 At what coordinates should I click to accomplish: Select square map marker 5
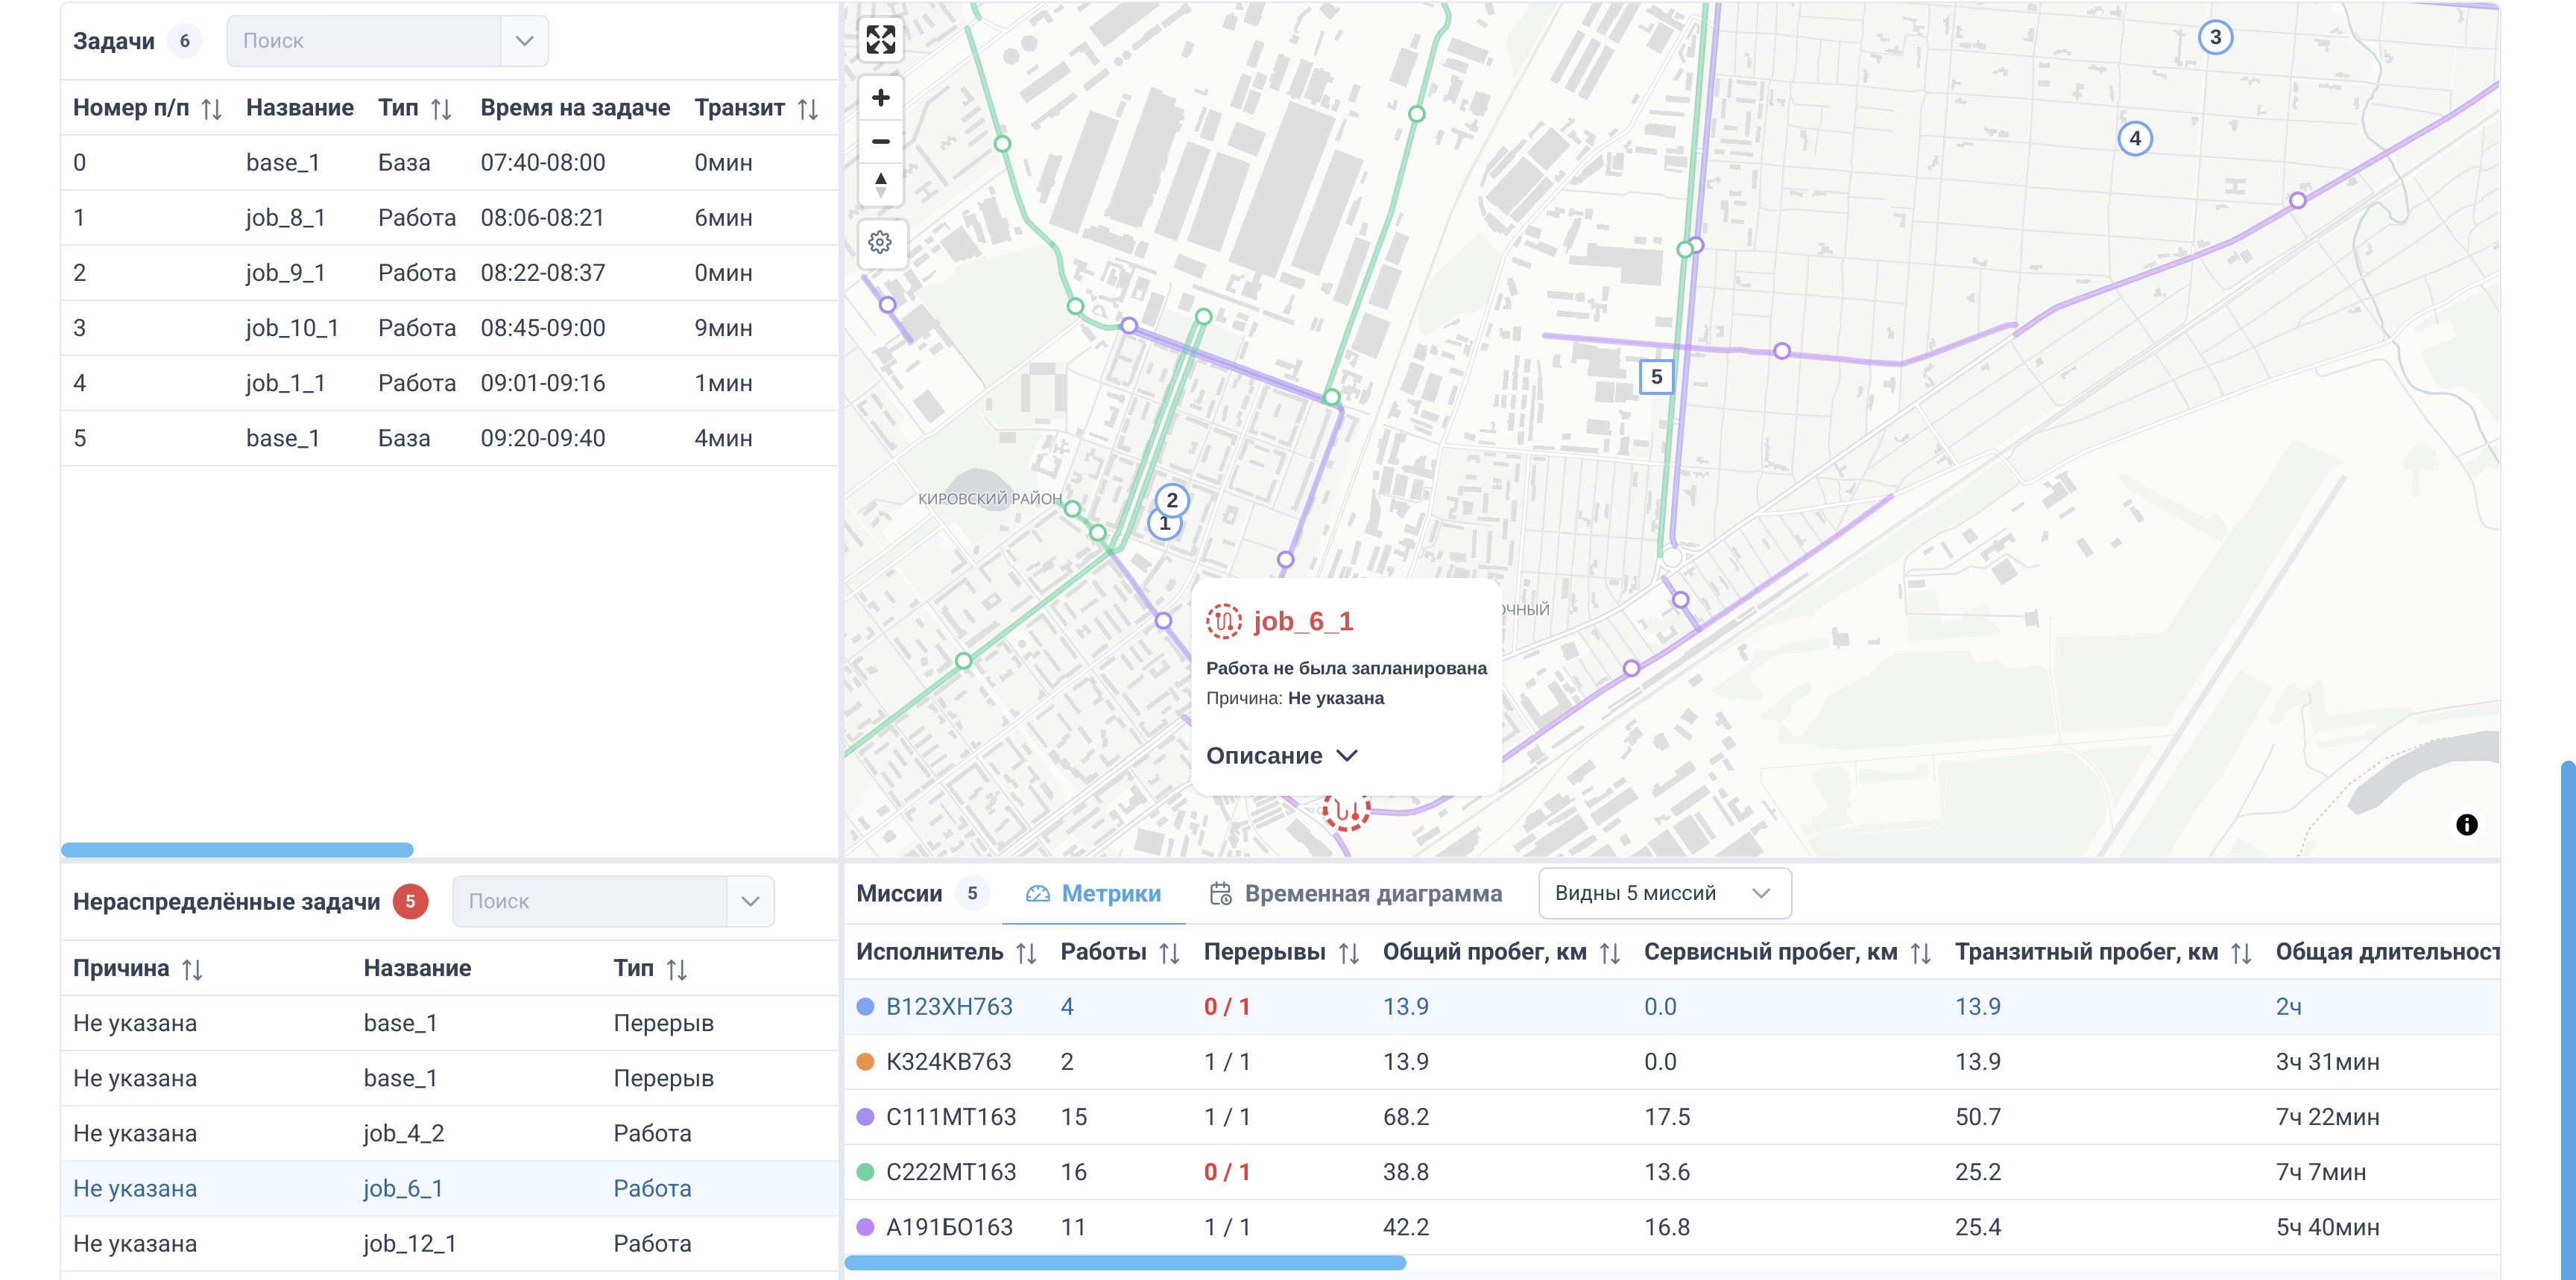[1656, 377]
